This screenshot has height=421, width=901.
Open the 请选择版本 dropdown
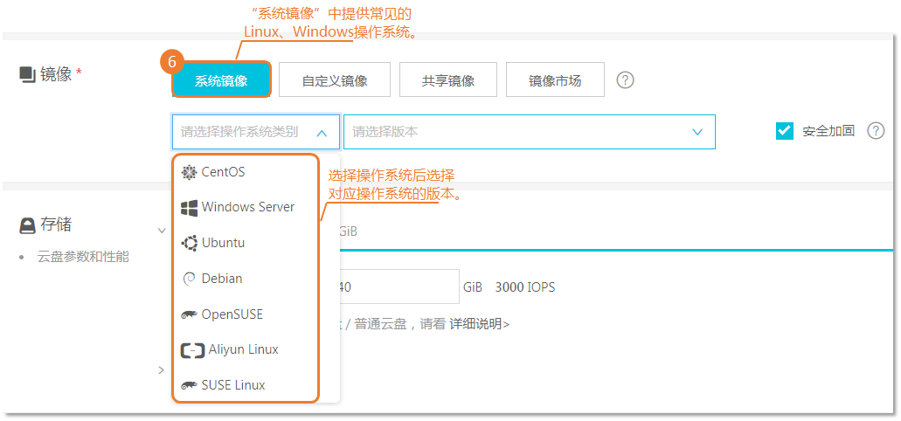530,132
